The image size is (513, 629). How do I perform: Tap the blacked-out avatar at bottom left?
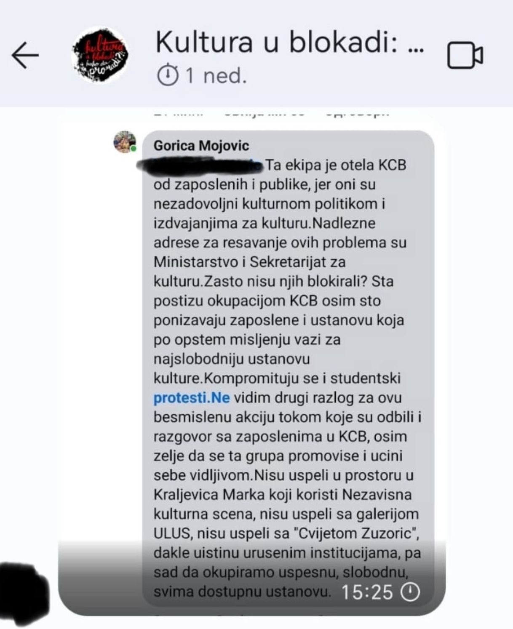pos(24,594)
